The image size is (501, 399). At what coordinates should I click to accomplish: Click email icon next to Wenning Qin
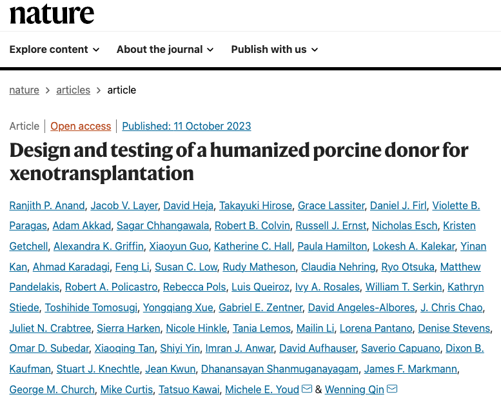[x=392, y=389]
